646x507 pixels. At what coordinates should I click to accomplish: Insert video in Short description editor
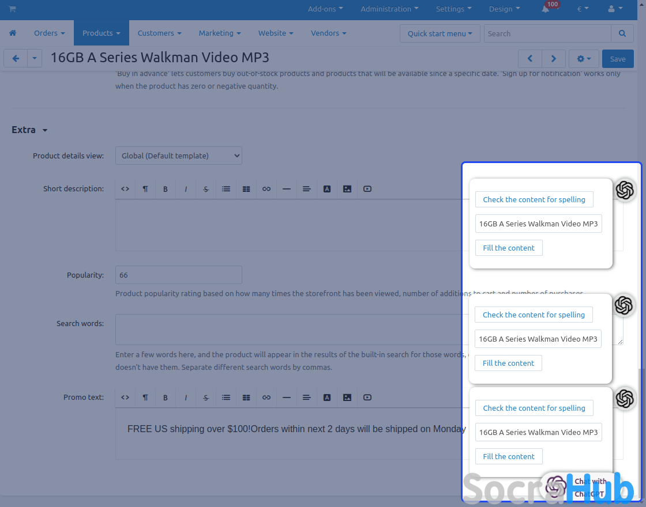click(367, 189)
